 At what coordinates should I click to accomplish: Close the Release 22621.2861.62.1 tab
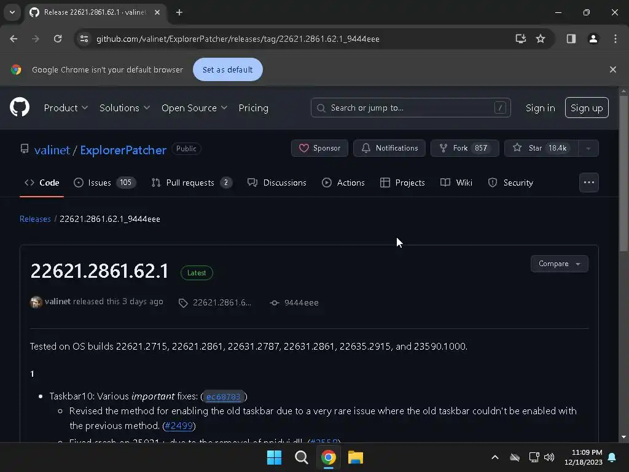pyautogui.click(x=157, y=12)
